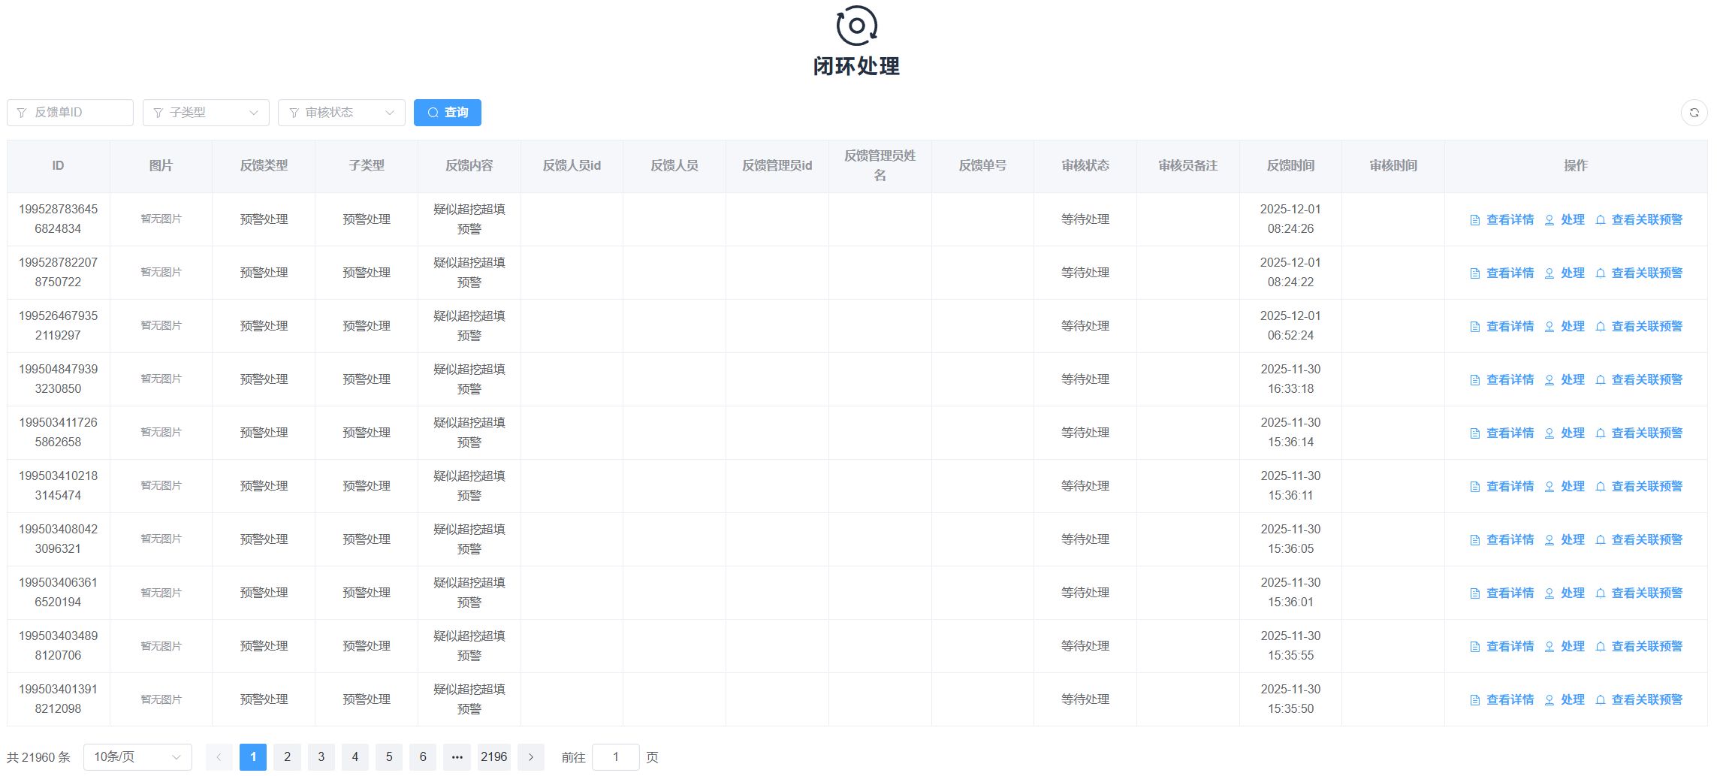Click the bell icon in the 15:36:05 row
Image resolution: width=1717 pixels, height=776 pixels.
tap(1601, 540)
